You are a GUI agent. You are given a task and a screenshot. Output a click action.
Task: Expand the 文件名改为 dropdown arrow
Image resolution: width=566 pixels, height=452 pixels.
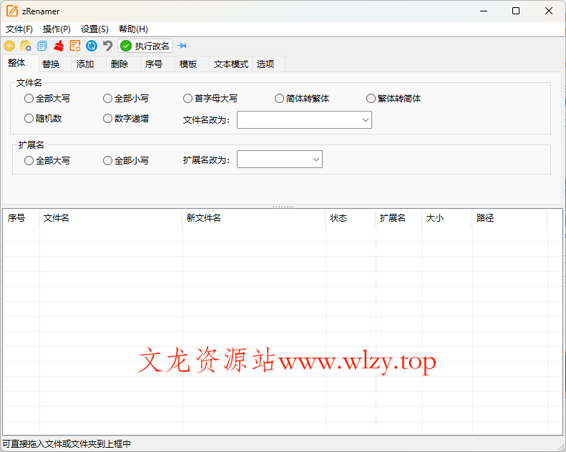click(x=366, y=119)
